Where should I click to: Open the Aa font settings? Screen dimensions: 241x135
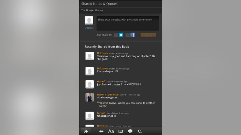[x=111, y=131]
